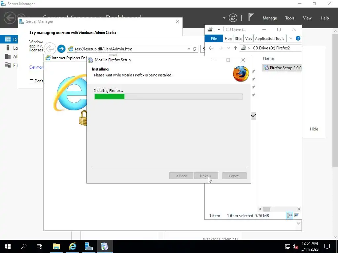Click the Get more link

(36, 67)
